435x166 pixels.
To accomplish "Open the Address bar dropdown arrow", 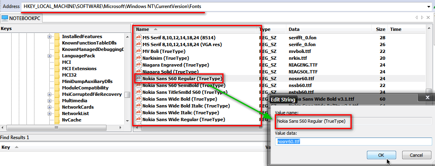I will click(x=429, y=7).
